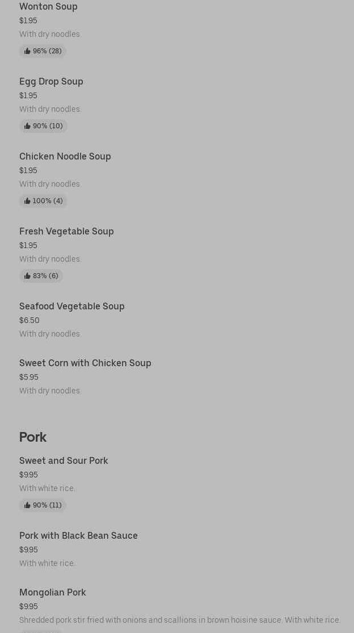Open Chicken Noodle Soup item details

[65, 156]
